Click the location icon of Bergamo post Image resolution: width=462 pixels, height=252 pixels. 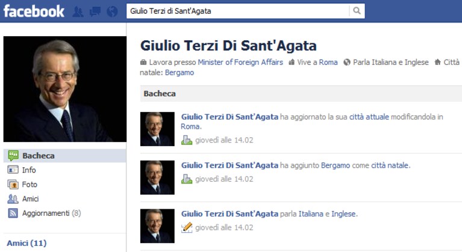(x=187, y=179)
